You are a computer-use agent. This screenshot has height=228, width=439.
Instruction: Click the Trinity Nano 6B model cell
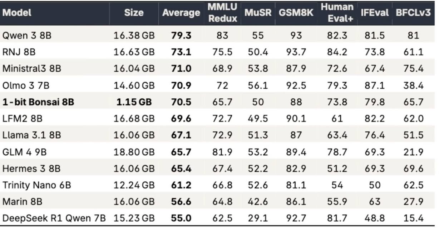click(37, 185)
